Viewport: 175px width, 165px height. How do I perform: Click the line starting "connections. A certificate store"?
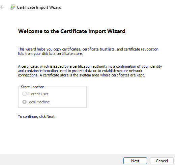(82, 75)
